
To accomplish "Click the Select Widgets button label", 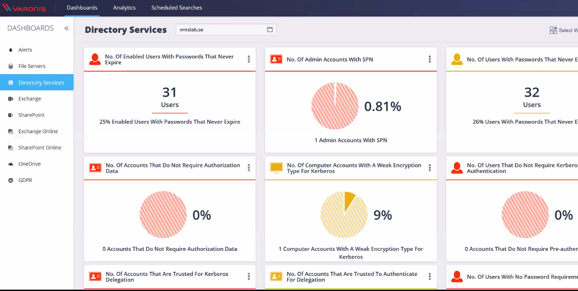I will click(568, 31).
